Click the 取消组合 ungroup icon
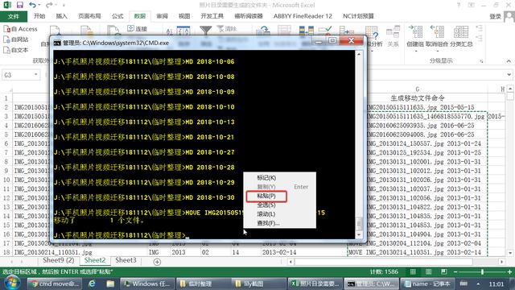 437,32
